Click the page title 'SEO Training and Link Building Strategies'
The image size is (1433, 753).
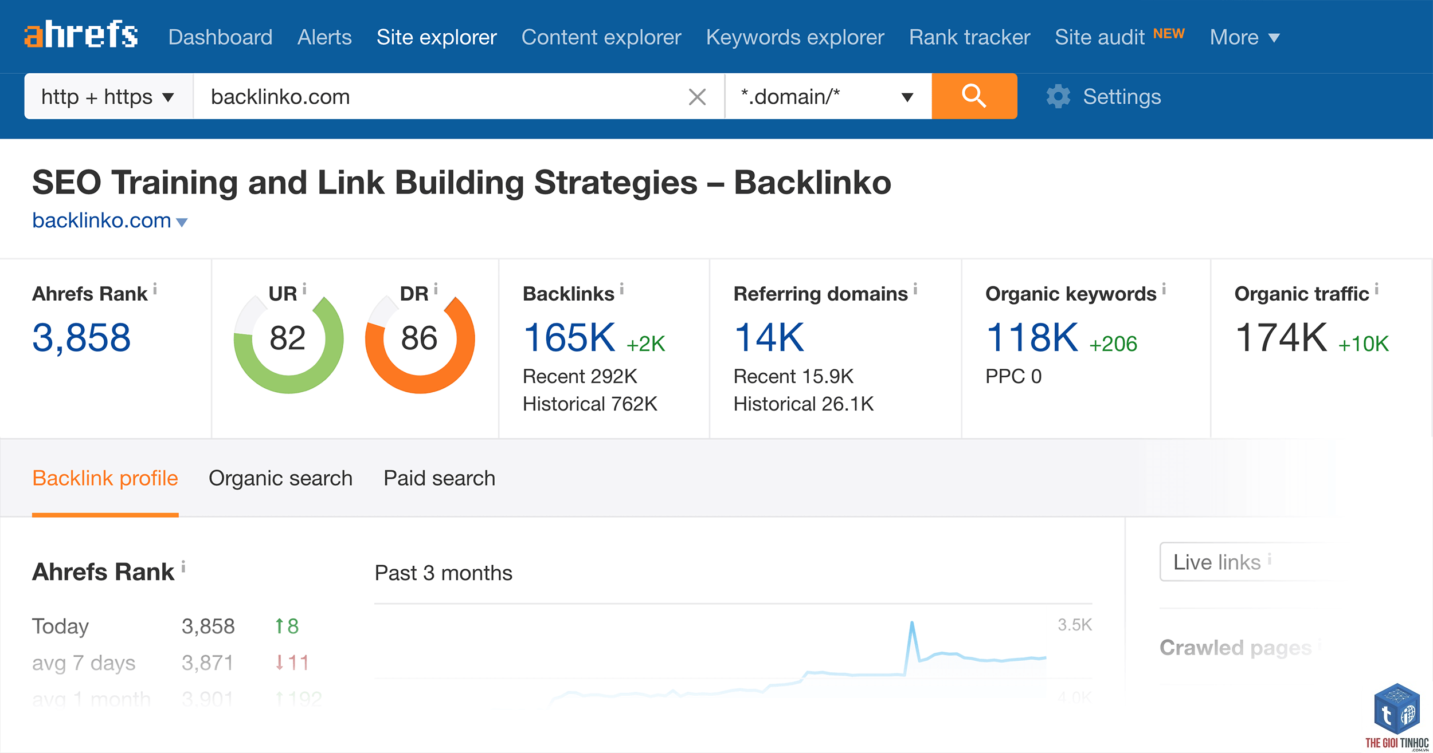click(x=365, y=182)
